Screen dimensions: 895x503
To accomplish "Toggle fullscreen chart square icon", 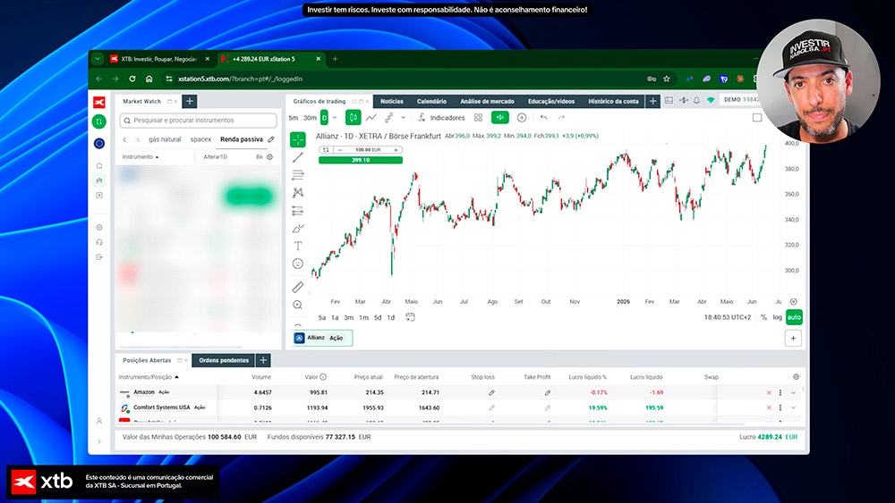I will coord(757,117).
